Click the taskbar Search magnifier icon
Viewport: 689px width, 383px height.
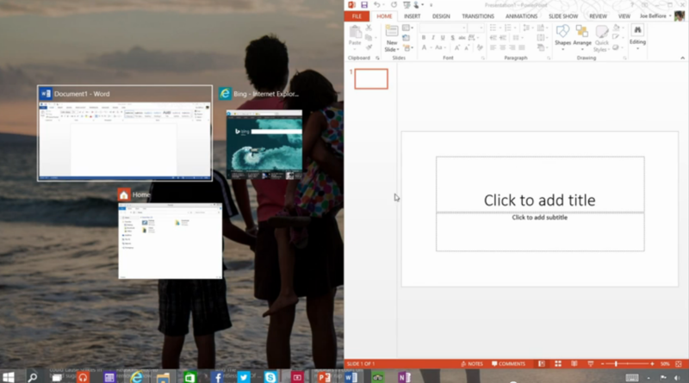(32, 377)
